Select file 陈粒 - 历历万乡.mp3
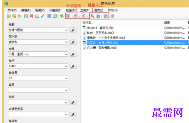 coord(100,33)
